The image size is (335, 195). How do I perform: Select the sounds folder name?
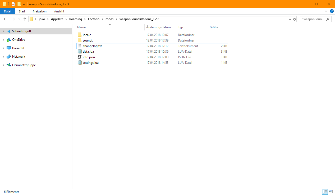88,40
